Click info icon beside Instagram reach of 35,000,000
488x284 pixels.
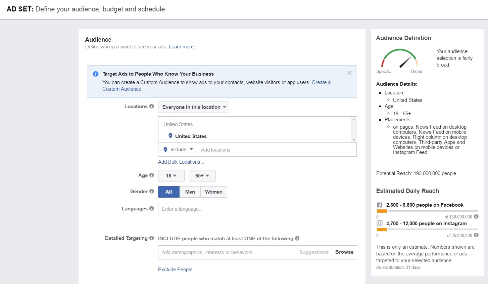pyautogui.click(x=476, y=235)
